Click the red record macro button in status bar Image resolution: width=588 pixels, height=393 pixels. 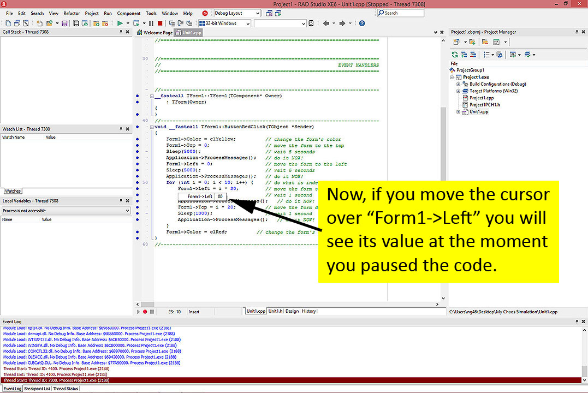145,312
